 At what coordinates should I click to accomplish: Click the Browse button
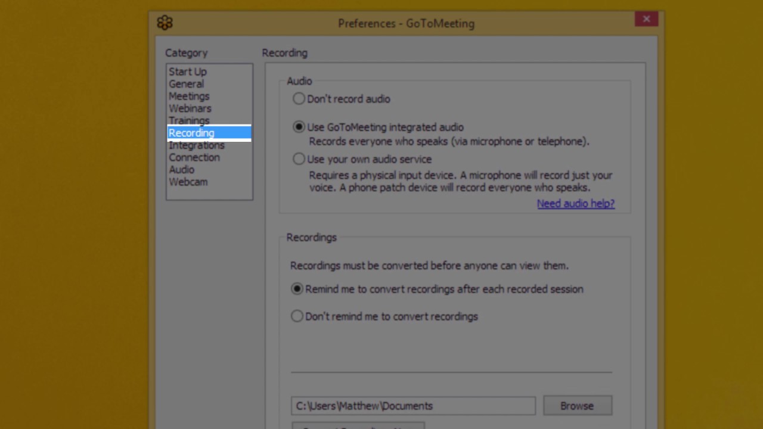[577, 406]
